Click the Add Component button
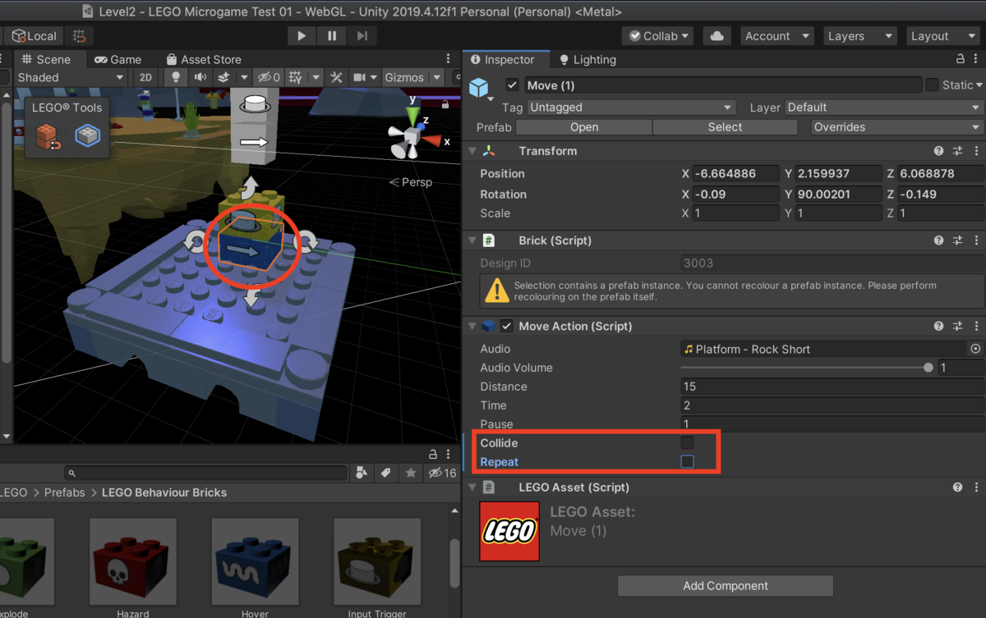The height and width of the screenshot is (618, 986). pos(726,586)
